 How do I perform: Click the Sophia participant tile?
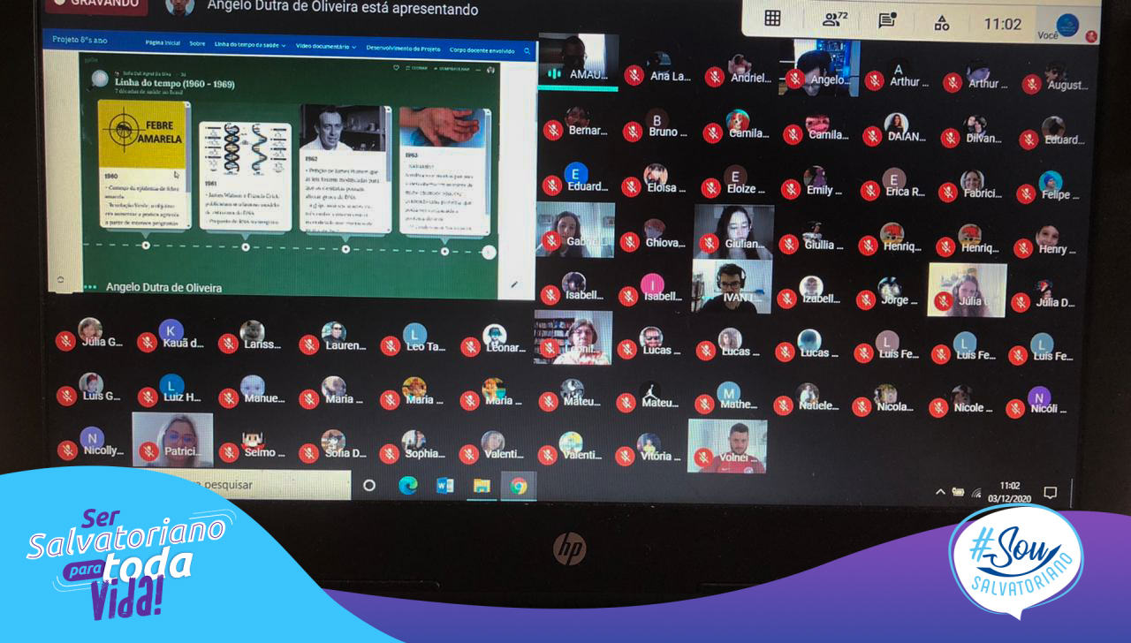[414, 444]
